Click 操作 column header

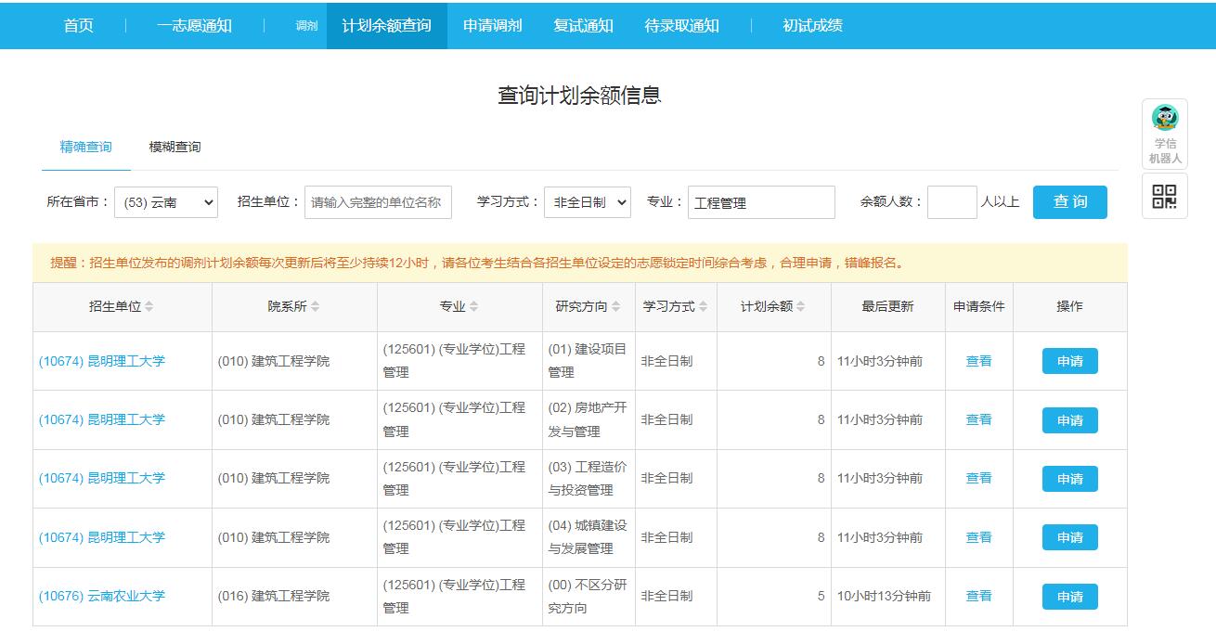click(x=1069, y=306)
